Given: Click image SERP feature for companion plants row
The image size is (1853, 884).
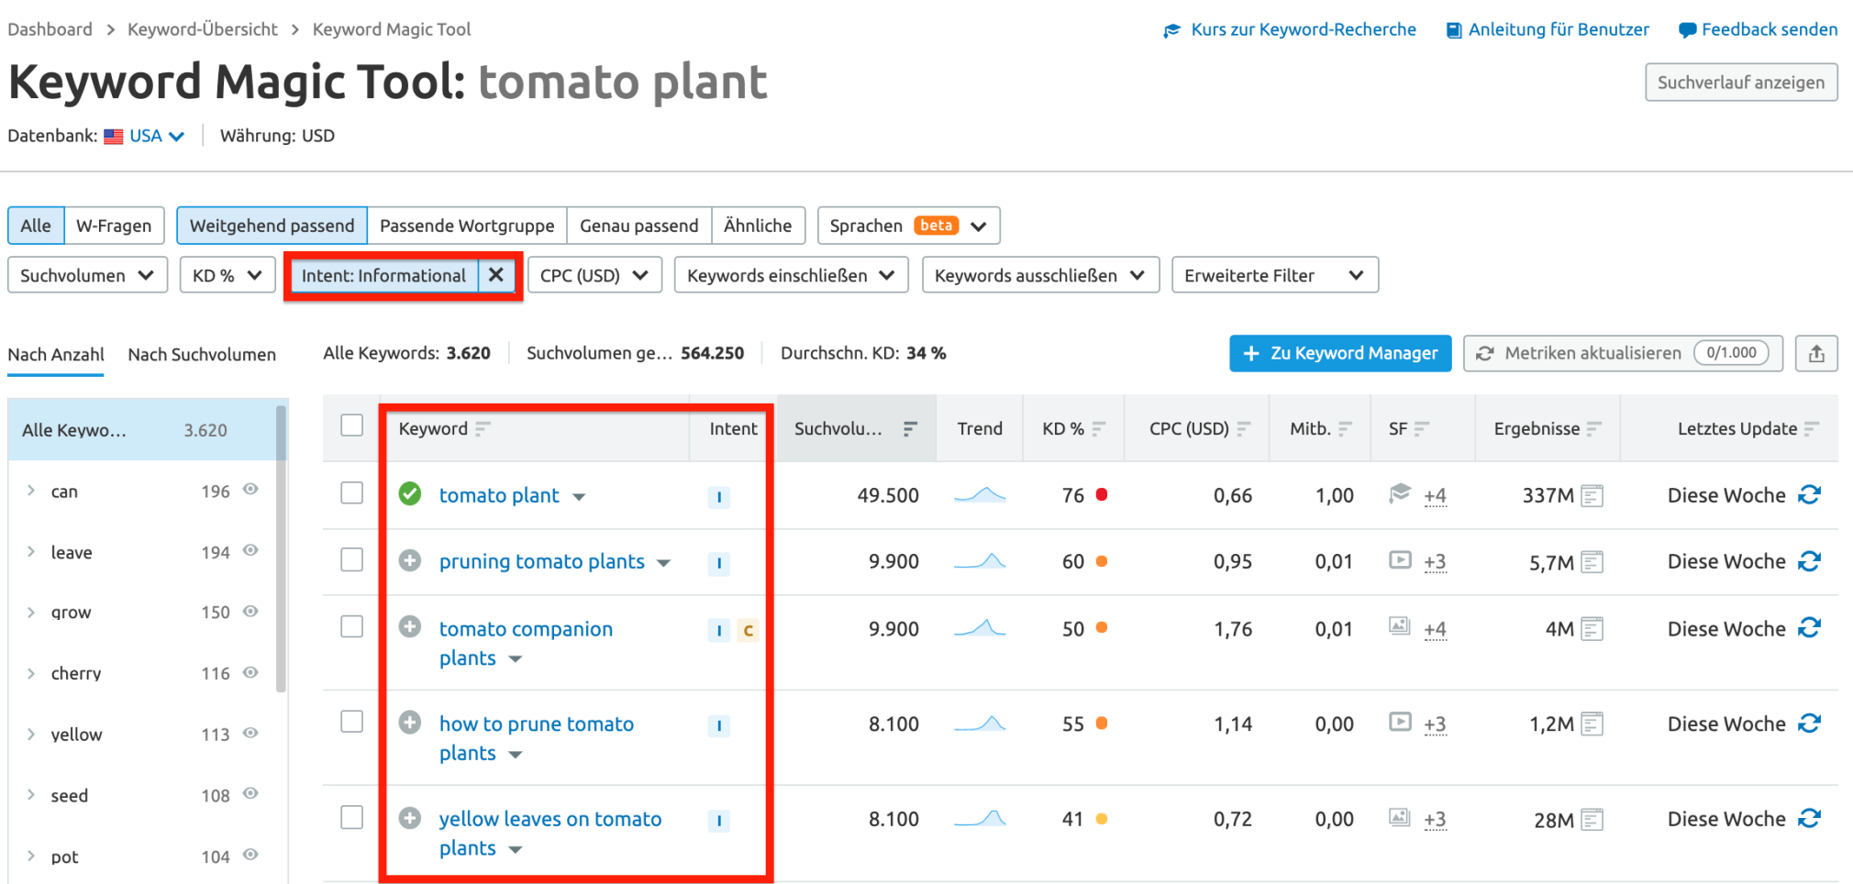Looking at the screenshot, I should pyautogui.click(x=1400, y=626).
